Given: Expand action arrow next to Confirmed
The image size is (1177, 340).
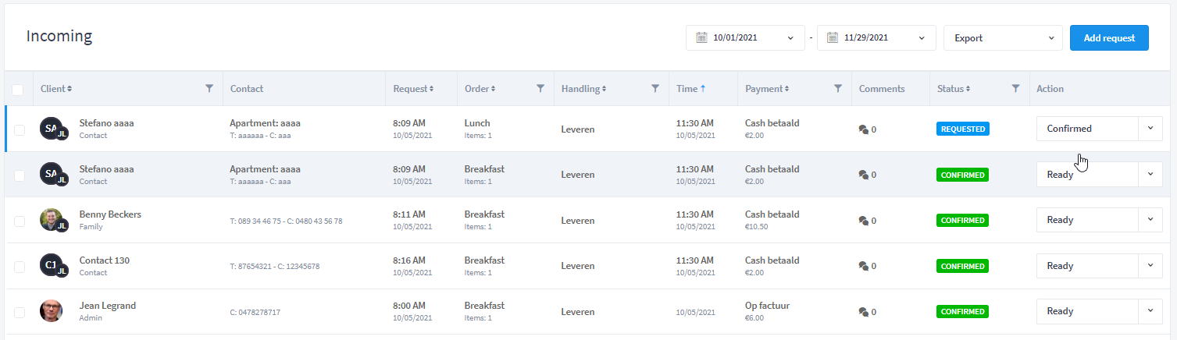Looking at the screenshot, I should click(x=1150, y=129).
